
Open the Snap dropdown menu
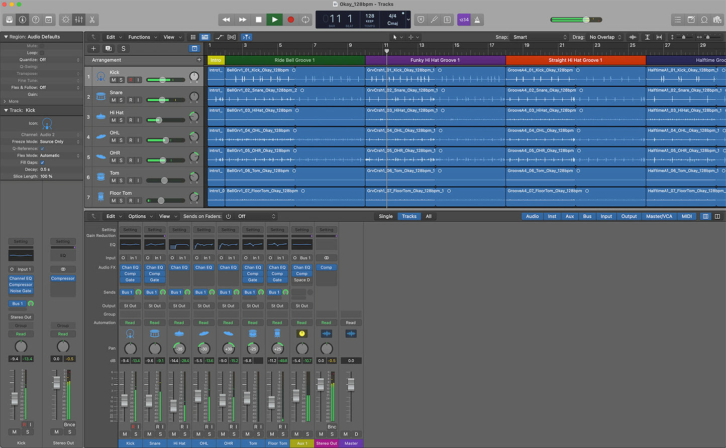pyautogui.click(x=540, y=37)
